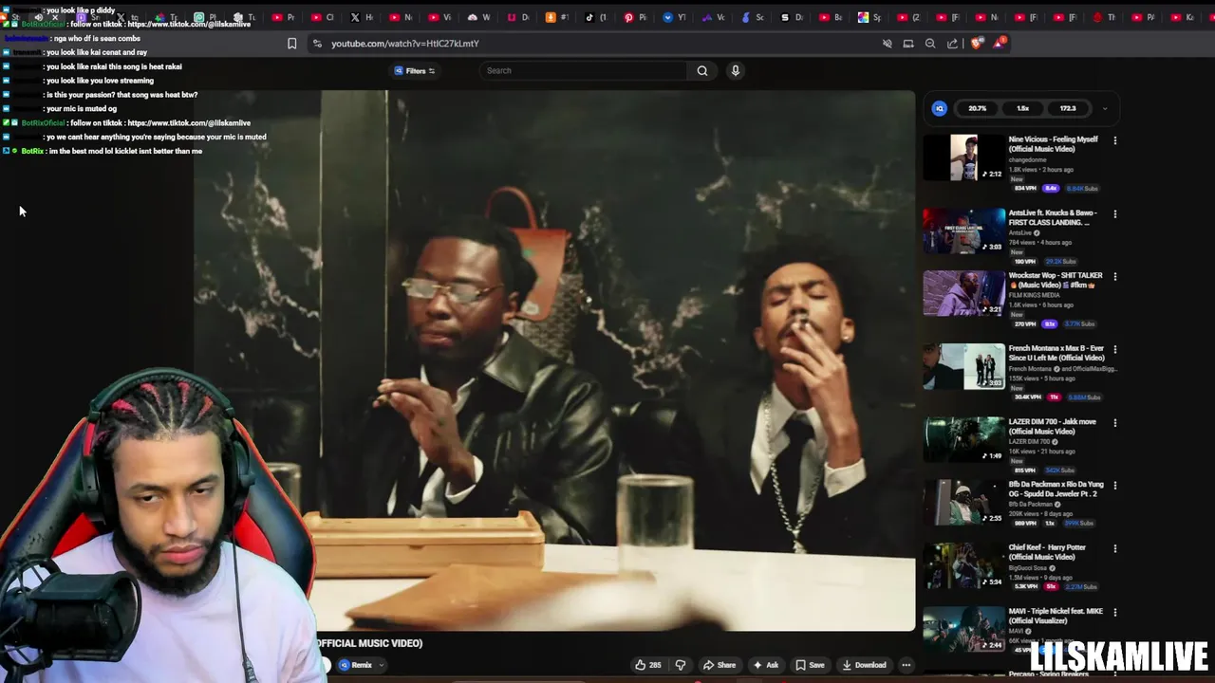Open more options for Nine Vicious video
Screen dimensions: 1215x683
pyautogui.click(x=1114, y=140)
